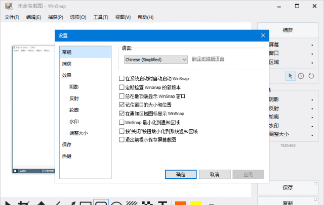Close the 设置 dialog with its X
The image size is (324, 205).
tap(263, 35)
